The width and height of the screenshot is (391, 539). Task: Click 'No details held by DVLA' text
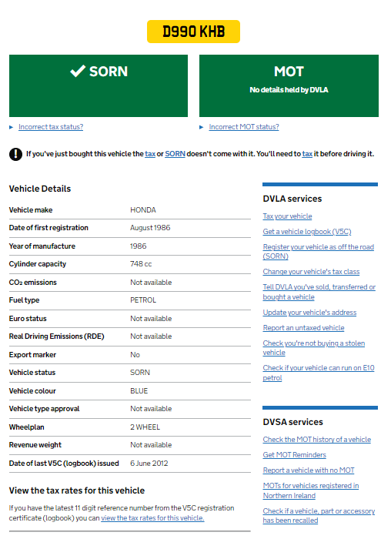pyautogui.click(x=289, y=90)
